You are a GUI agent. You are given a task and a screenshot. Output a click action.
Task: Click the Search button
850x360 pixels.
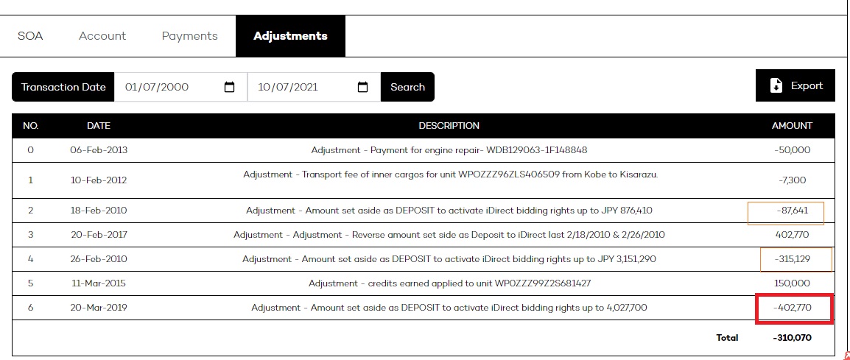coord(407,87)
